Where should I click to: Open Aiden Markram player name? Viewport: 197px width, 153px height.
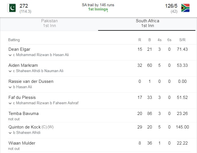[23, 65]
